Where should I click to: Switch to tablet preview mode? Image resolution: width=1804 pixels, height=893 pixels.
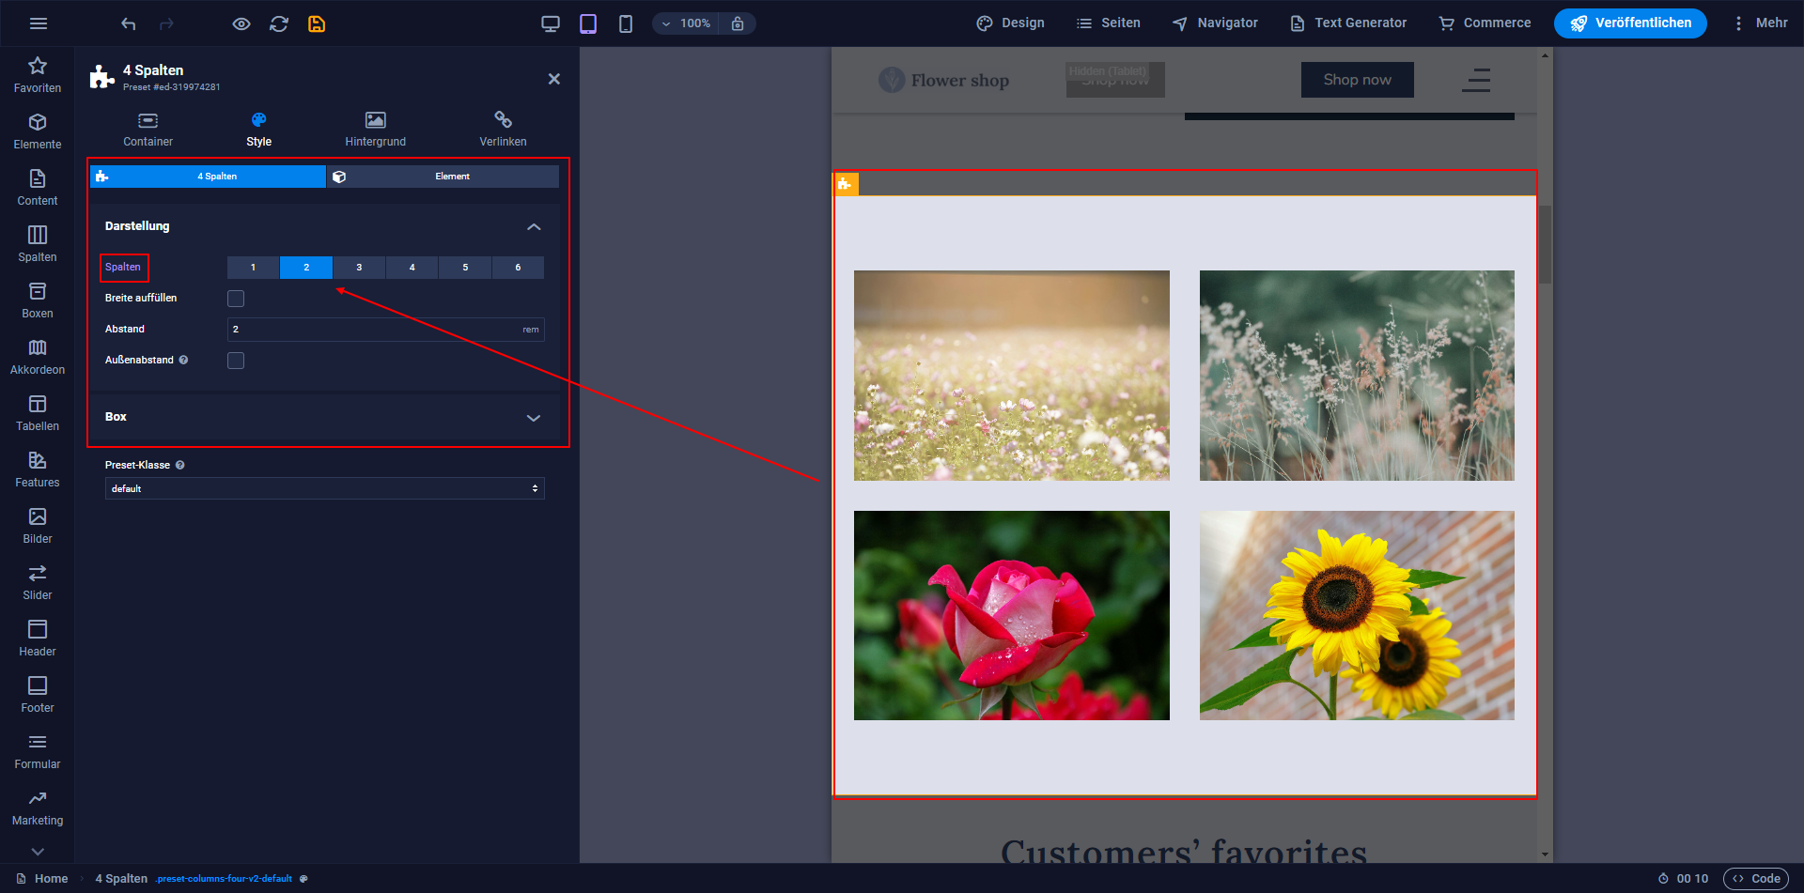(x=588, y=23)
